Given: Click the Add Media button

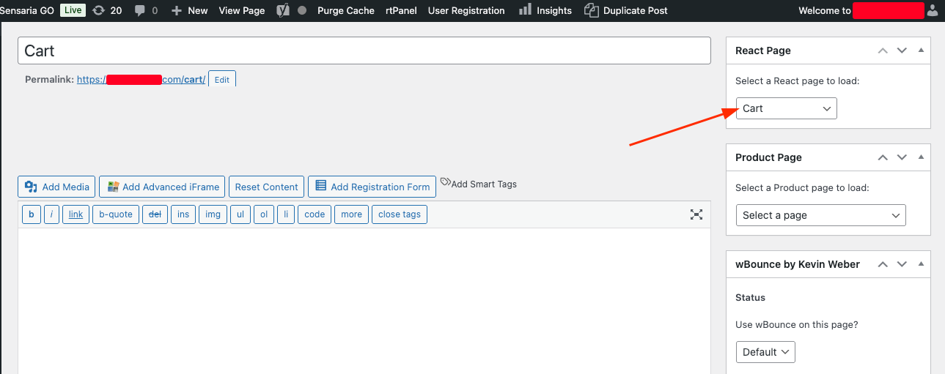Looking at the screenshot, I should click(x=56, y=187).
